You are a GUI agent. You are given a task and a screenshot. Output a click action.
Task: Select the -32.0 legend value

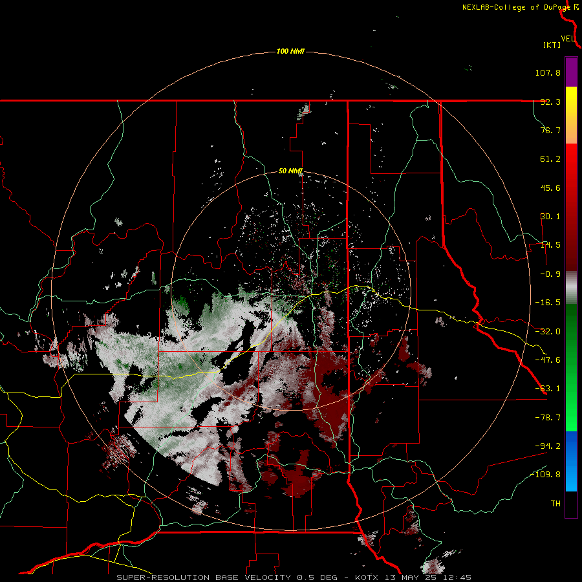(548, 332)
